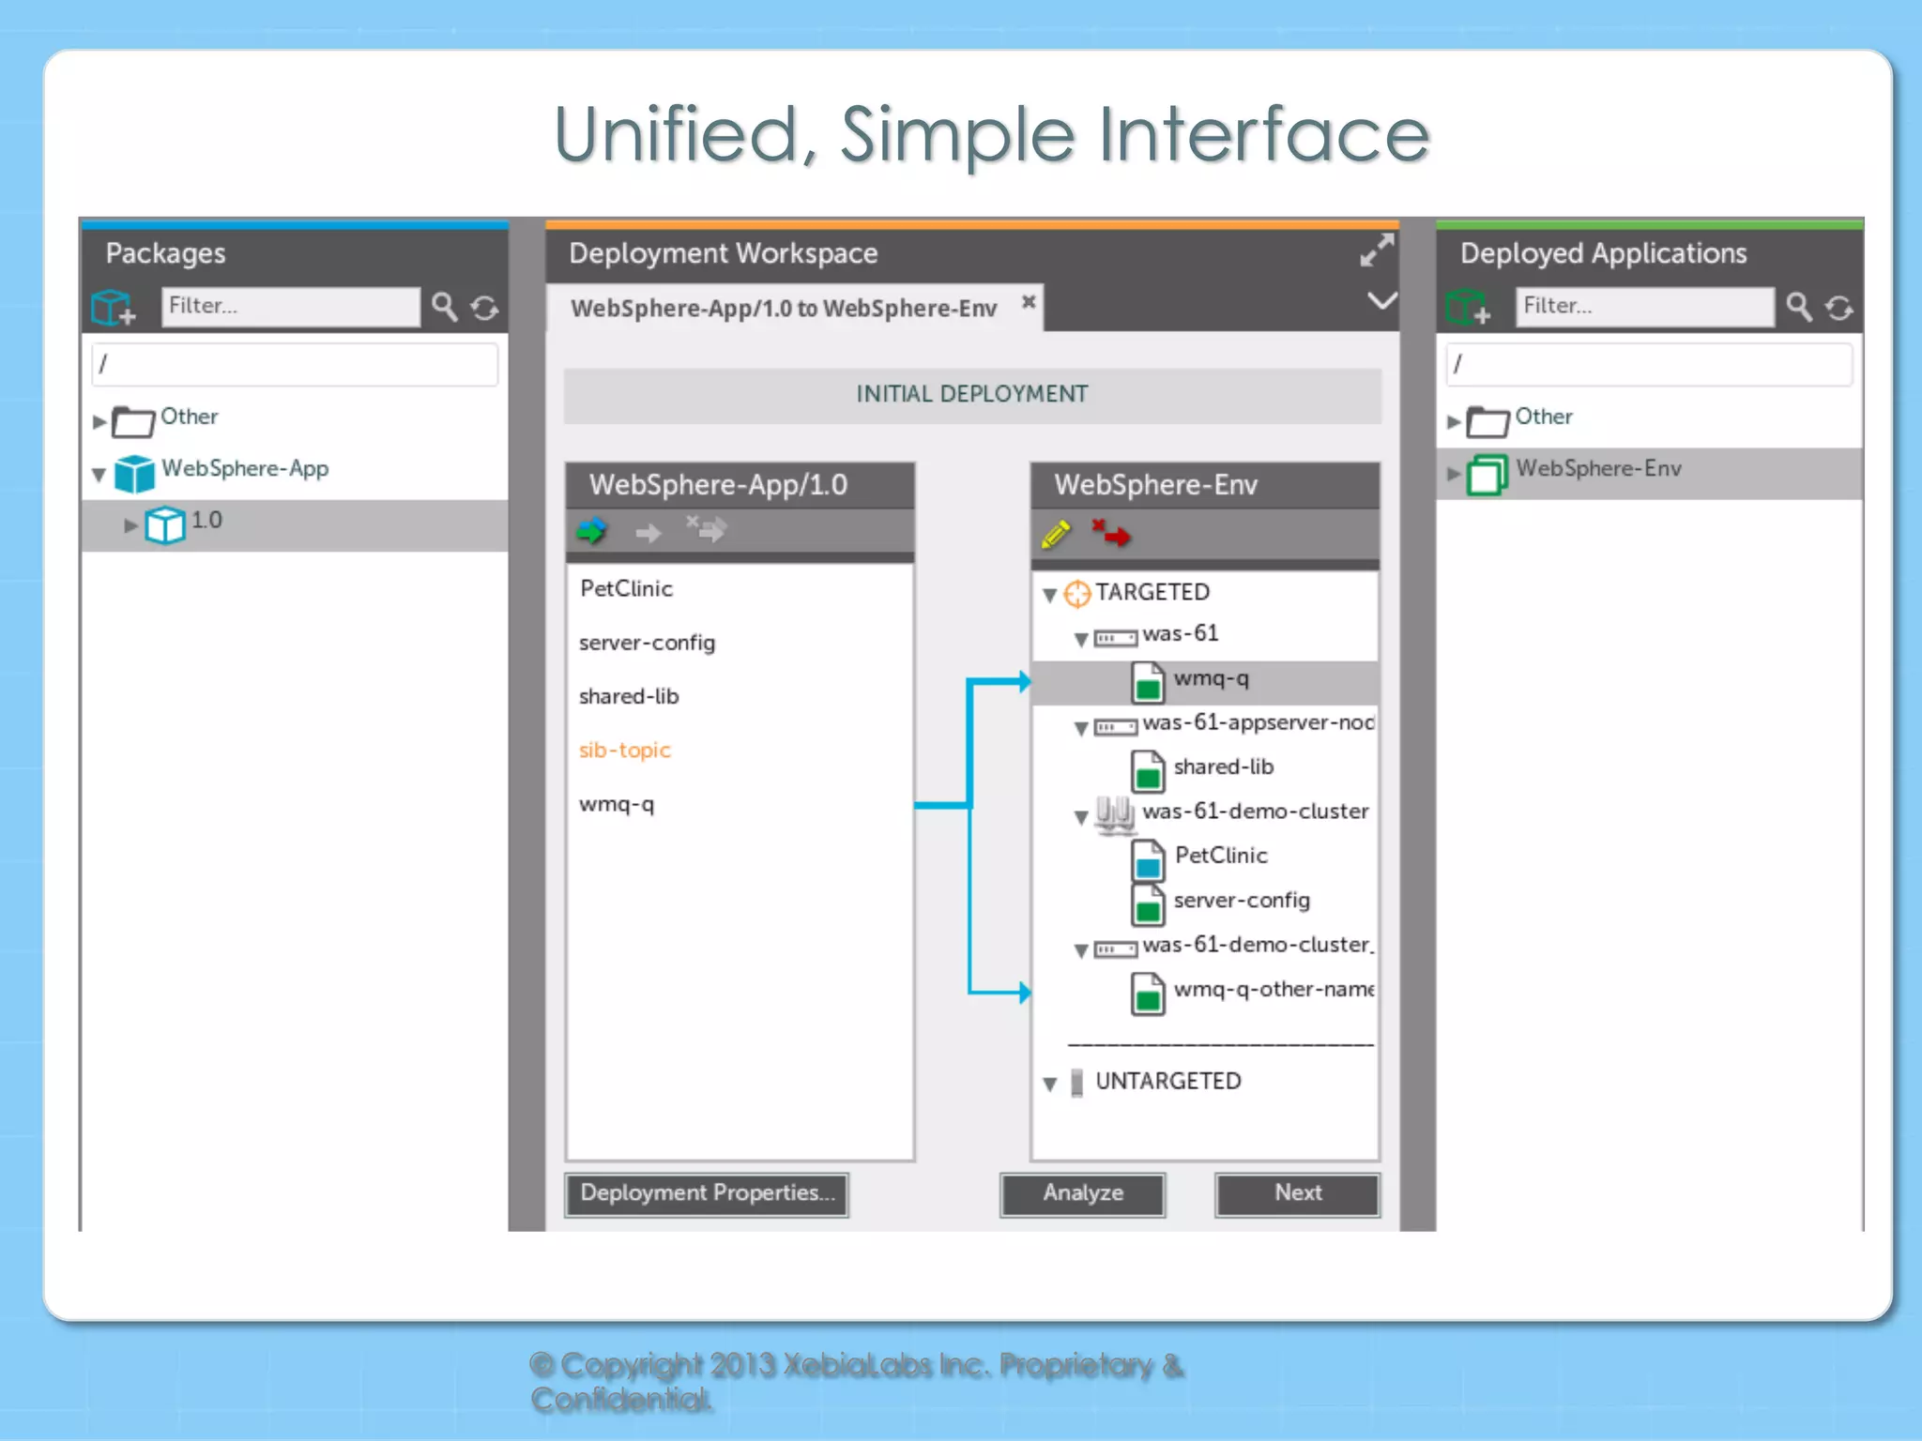Click the Next button
The width and height of the screenshot is (1922, 1441).
click(1298, 1193)
